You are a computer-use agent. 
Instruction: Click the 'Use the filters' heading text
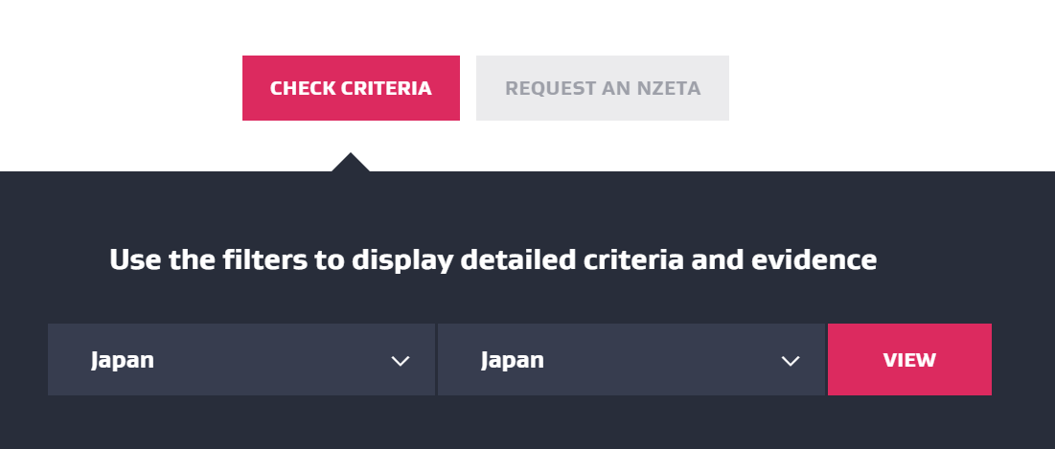point(493,259)
